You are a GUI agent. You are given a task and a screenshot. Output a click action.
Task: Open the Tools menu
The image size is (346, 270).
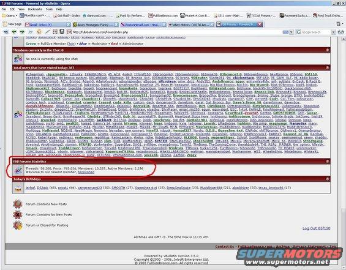pos(49,9)
